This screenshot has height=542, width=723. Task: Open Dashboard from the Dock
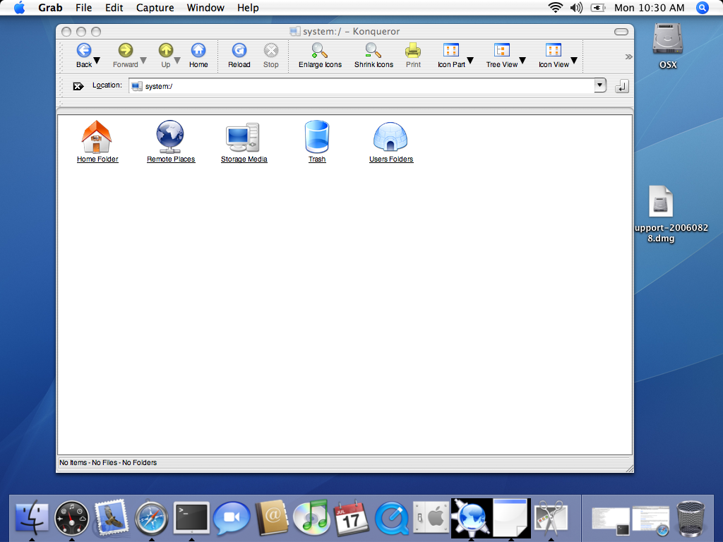(x=71, y=518)
